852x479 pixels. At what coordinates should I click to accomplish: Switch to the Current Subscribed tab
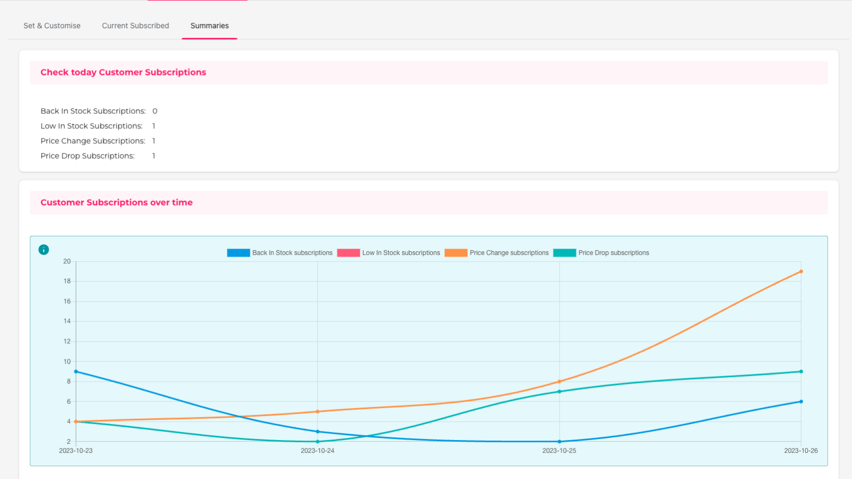pos(135,26)
